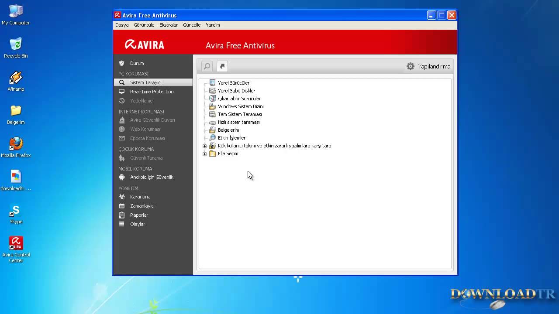The image size is (559, 314).
Task: Open the Dosya menu
Action: tap(122, 25)
